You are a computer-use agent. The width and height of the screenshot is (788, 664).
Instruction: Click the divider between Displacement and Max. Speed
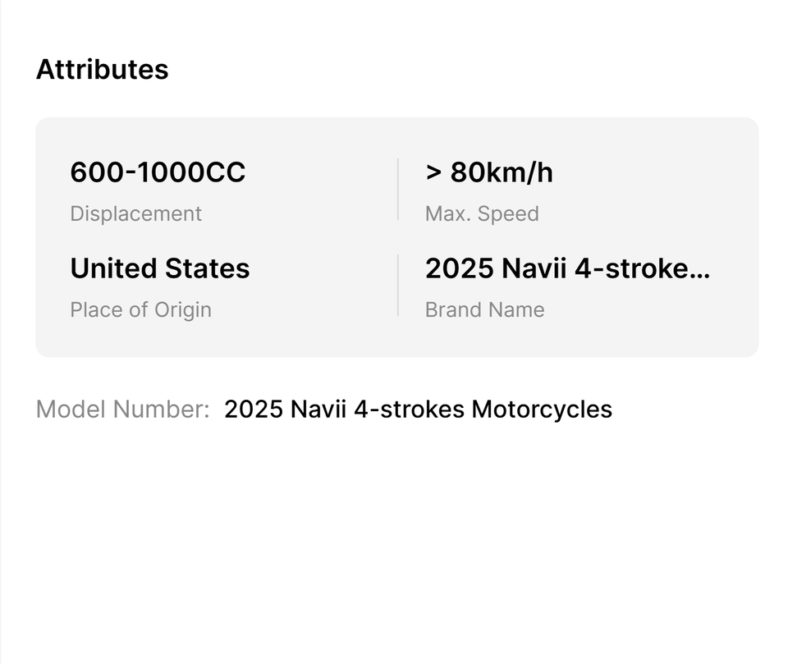398,190
